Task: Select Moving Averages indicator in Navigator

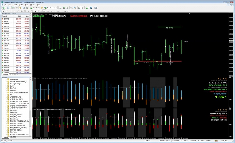Action: point(15,84)
